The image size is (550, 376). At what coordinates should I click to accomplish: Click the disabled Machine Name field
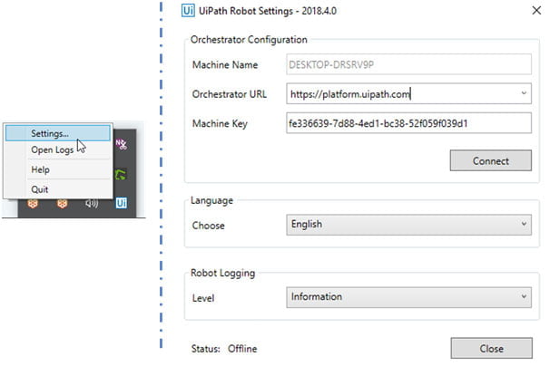click(x=408, y=64)
